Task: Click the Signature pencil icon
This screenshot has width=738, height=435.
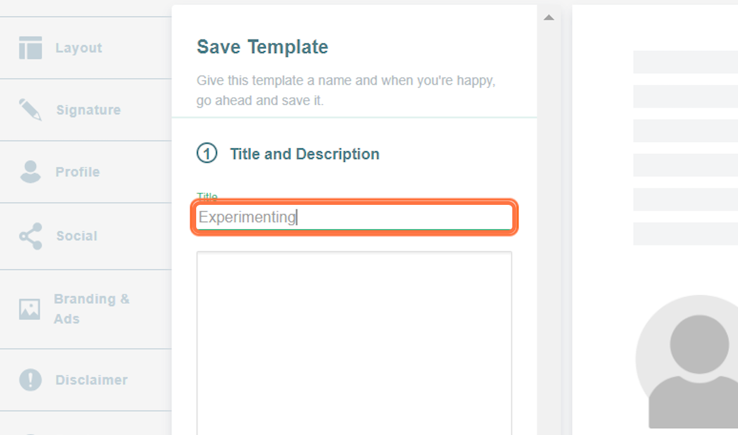Action: [30, 110]
